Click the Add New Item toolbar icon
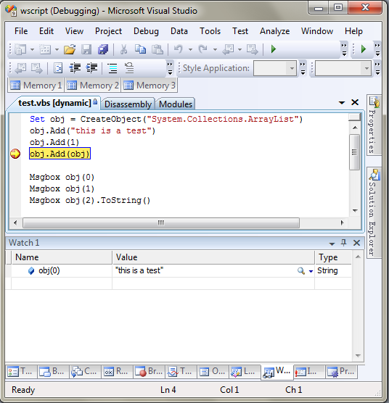 [45, 49]
